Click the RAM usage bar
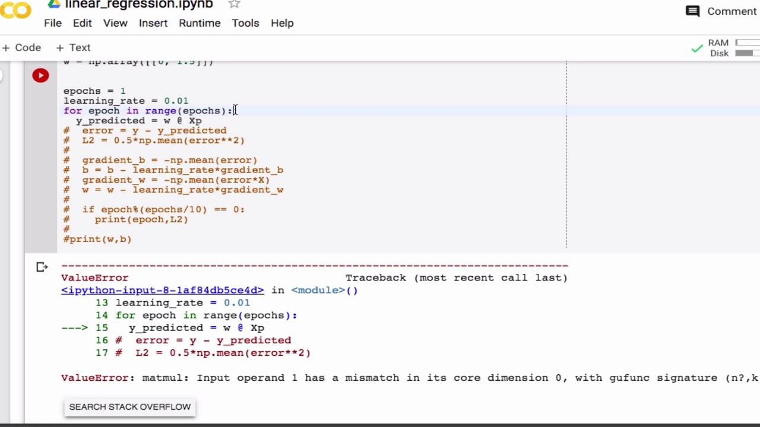This screenshot has width=760, height=427. pyautogui.click(x=748, y=43)
